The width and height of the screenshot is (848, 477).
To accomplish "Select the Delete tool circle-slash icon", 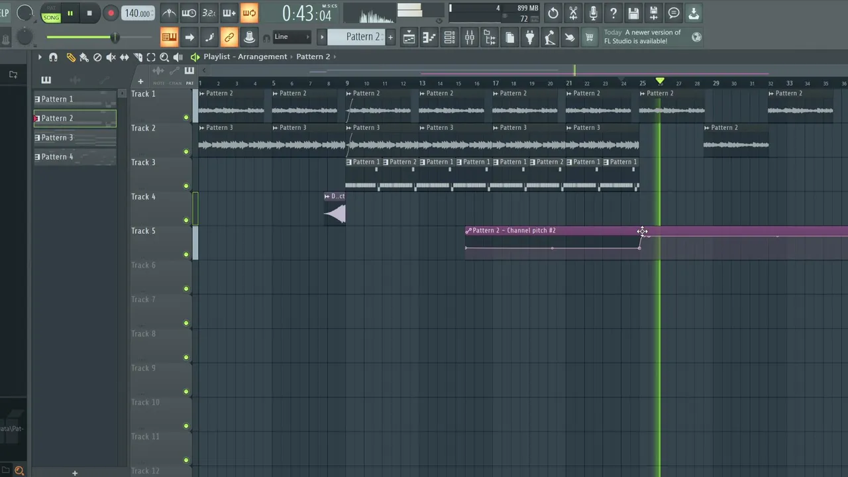I will (x=97, y=57).
